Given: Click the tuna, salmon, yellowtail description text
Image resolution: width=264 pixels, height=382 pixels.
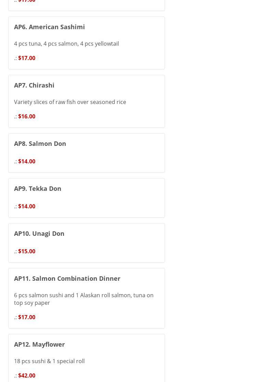Looking at the screenshot, I should pyautogui.click(x=67, y=44).
